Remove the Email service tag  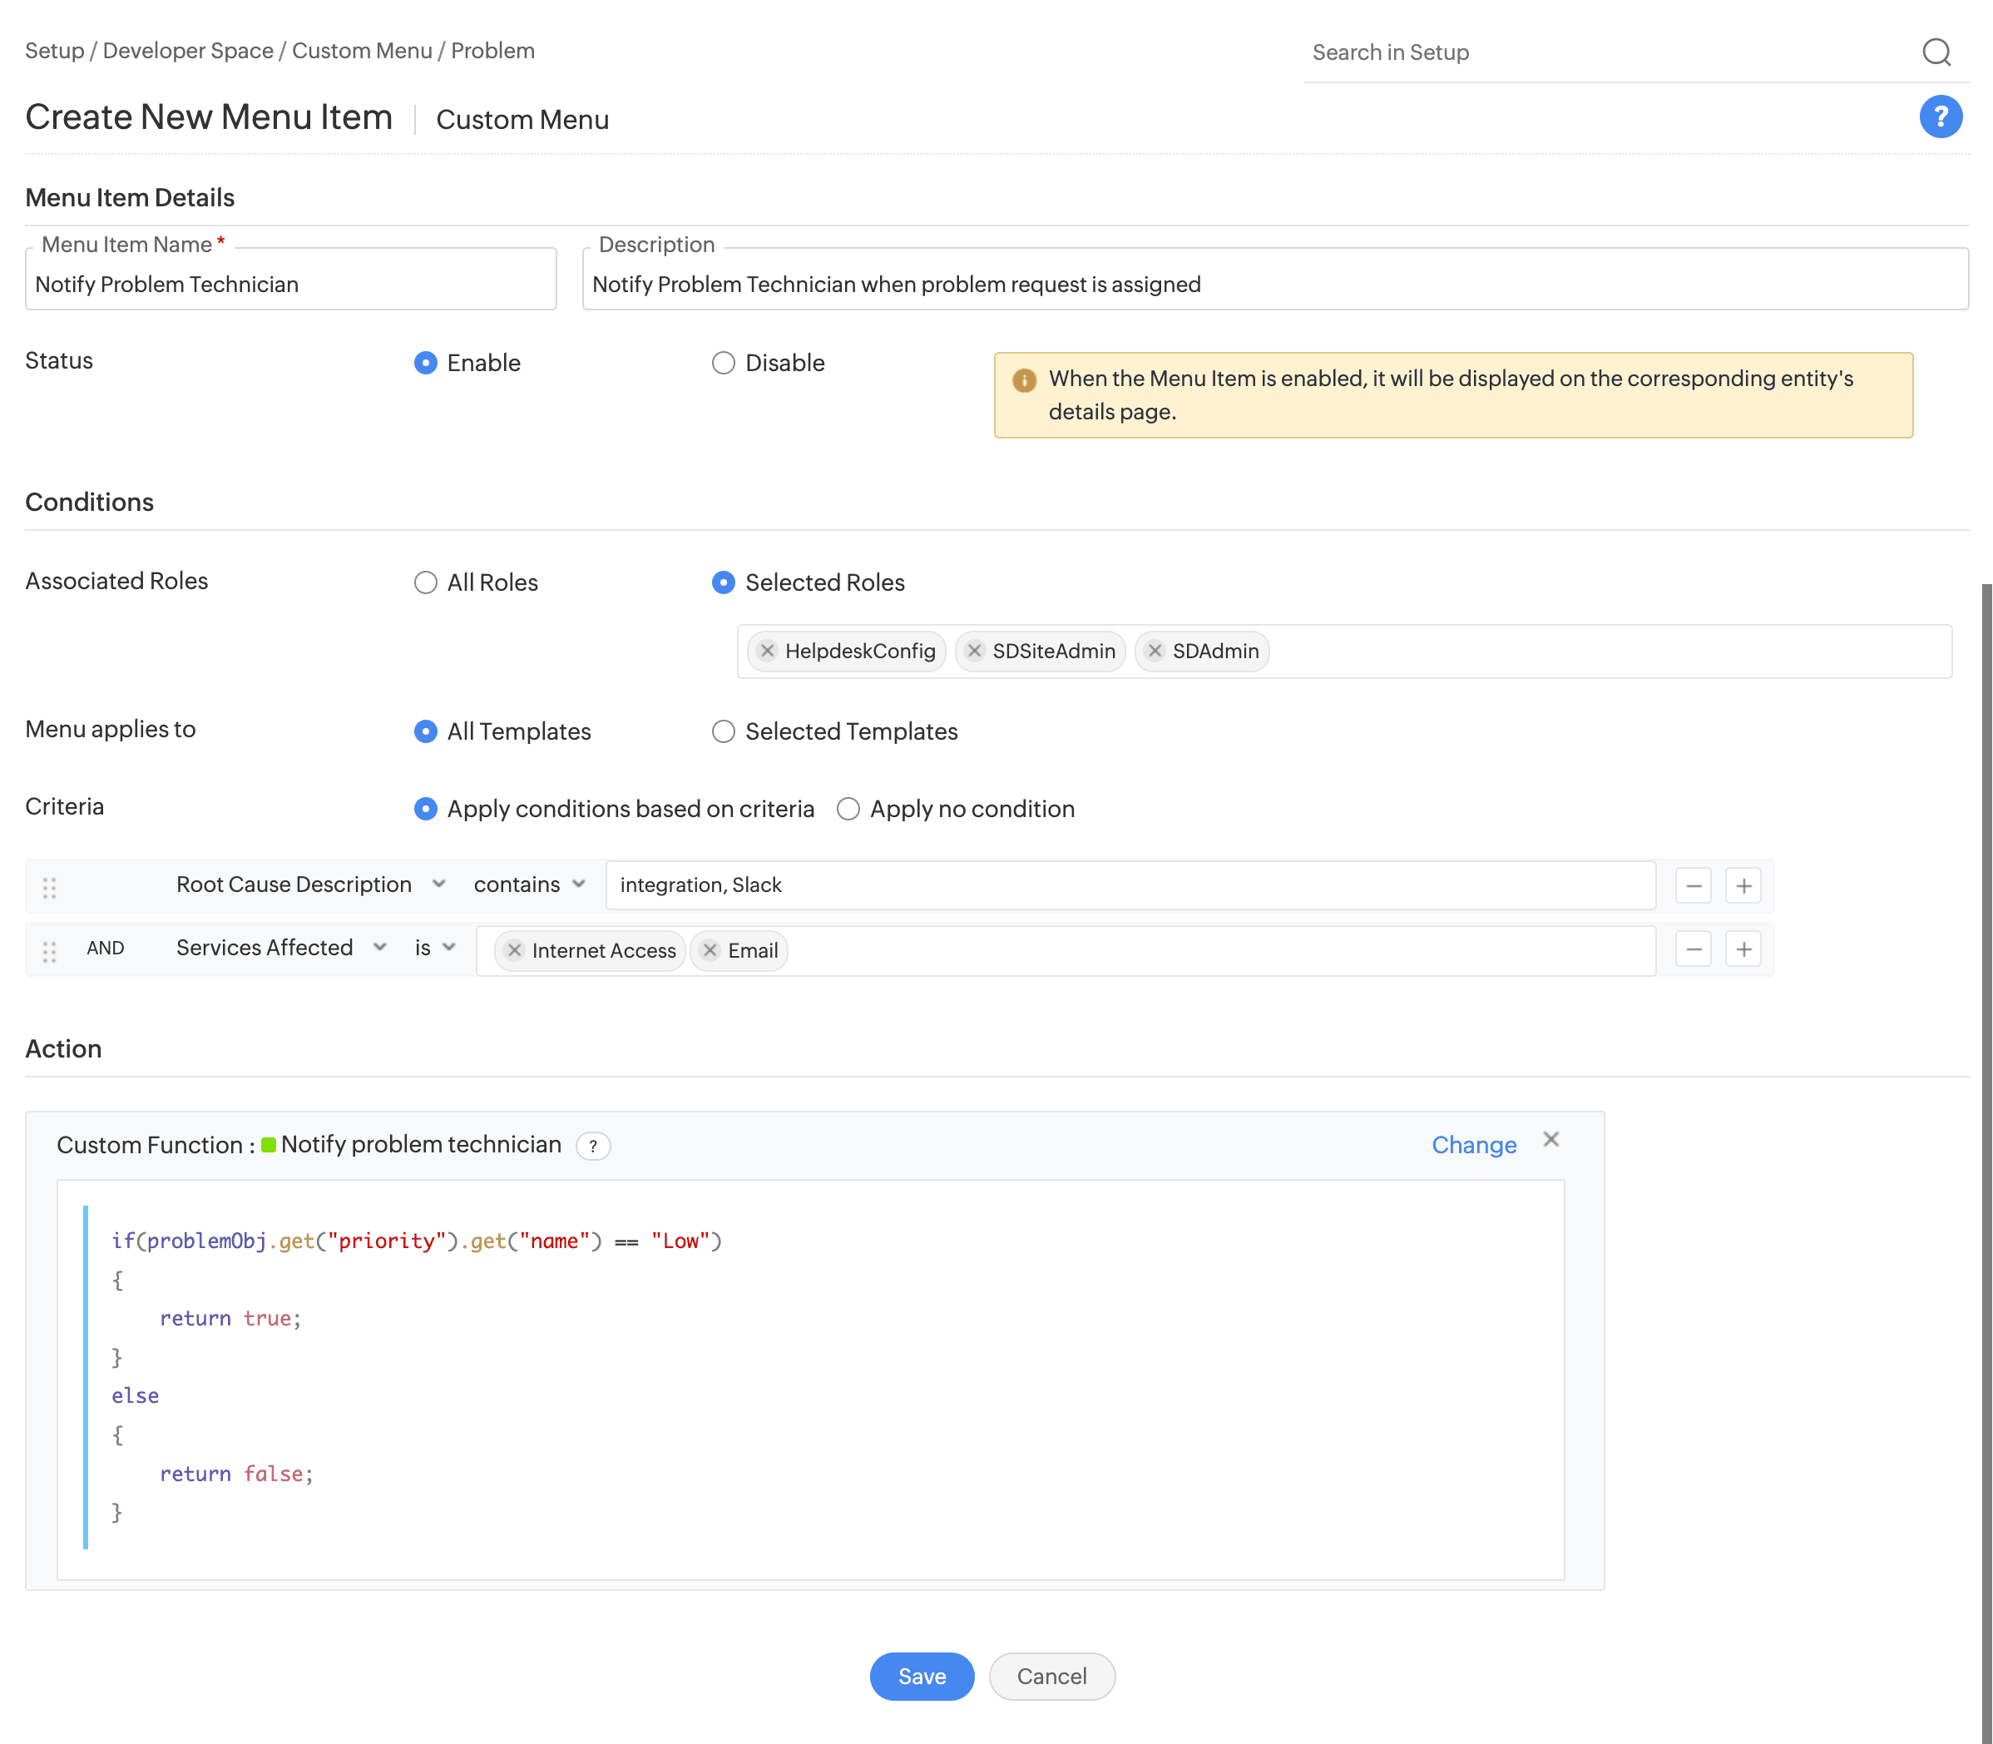point(711,951)
